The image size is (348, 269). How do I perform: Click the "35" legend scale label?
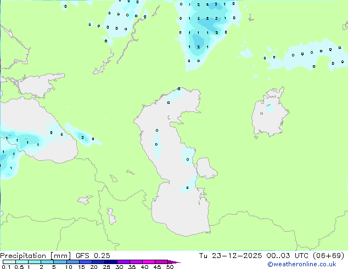tap(132, 267)
